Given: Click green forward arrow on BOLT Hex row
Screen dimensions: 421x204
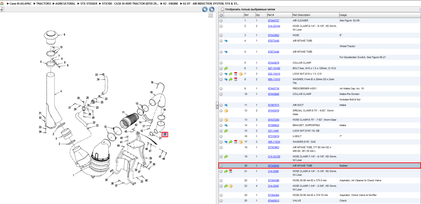Looking at the screenshot, I should [226, 68].
